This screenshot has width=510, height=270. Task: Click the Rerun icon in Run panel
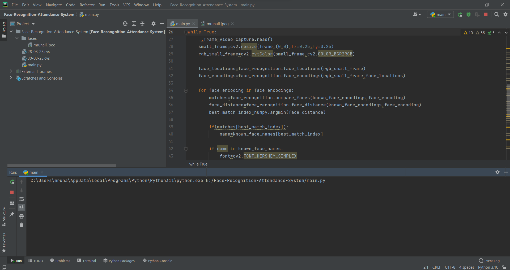[12, 182]
